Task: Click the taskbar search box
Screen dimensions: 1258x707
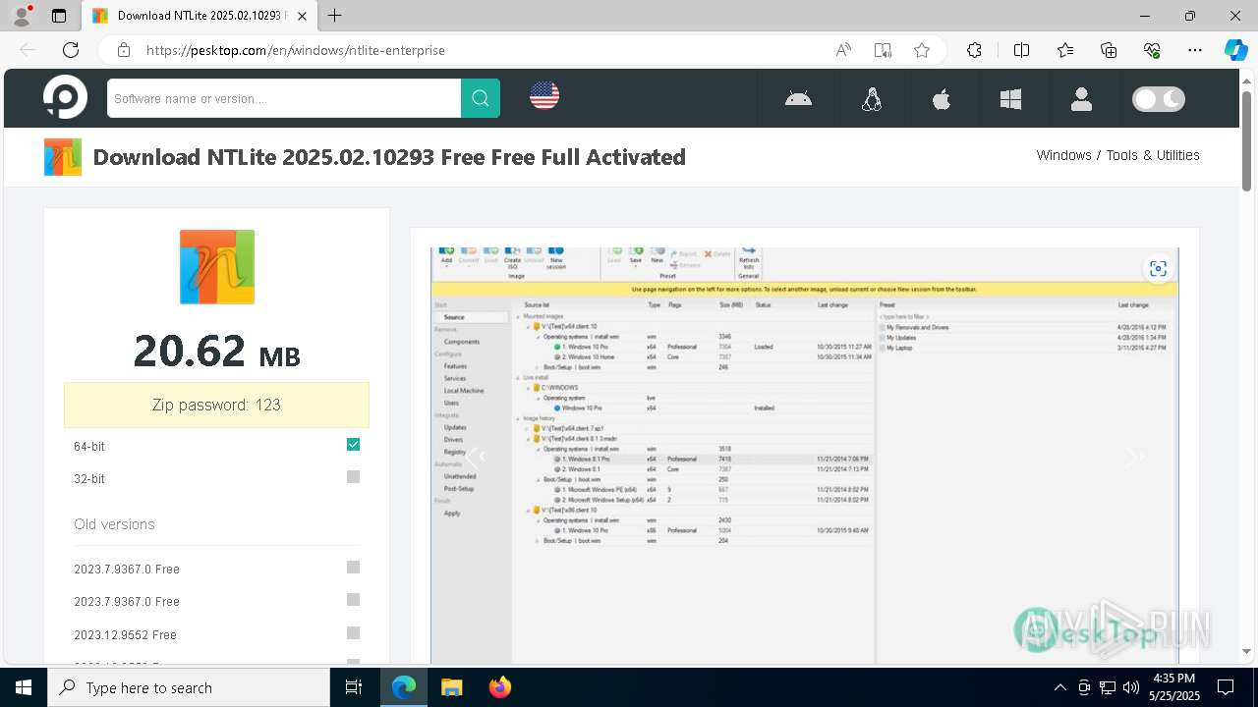Action: [x=189, y=687]
